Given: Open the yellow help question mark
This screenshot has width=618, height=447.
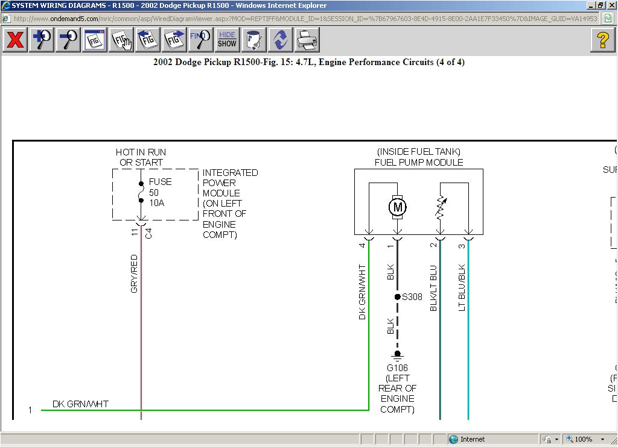Looking at the screenshot, I should (602, 40).
